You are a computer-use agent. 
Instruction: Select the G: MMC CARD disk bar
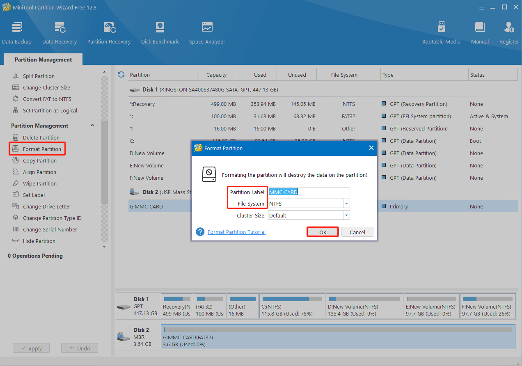pos(338,336)
